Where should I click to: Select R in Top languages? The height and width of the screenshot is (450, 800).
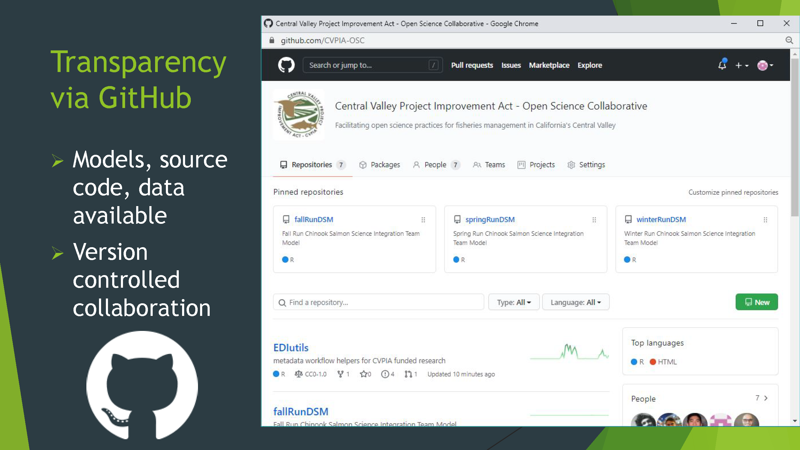click(638, 362)
